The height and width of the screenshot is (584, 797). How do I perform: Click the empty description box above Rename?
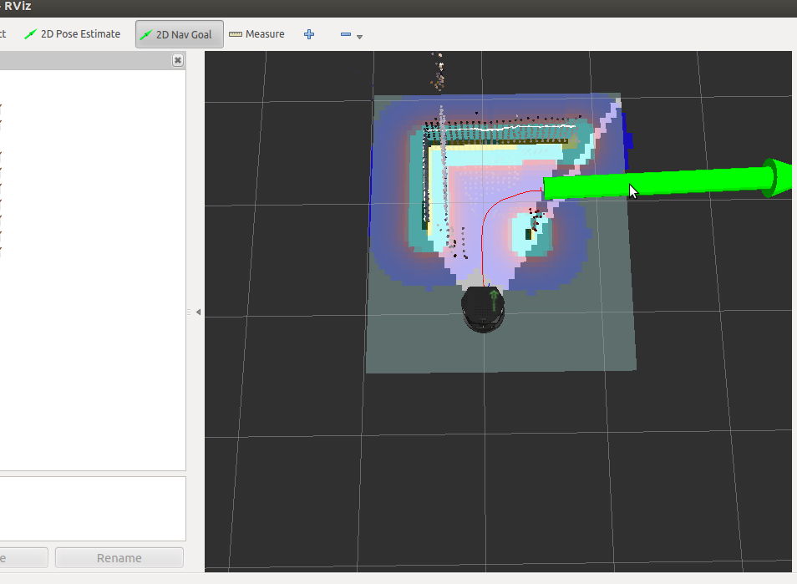[92, 508]
